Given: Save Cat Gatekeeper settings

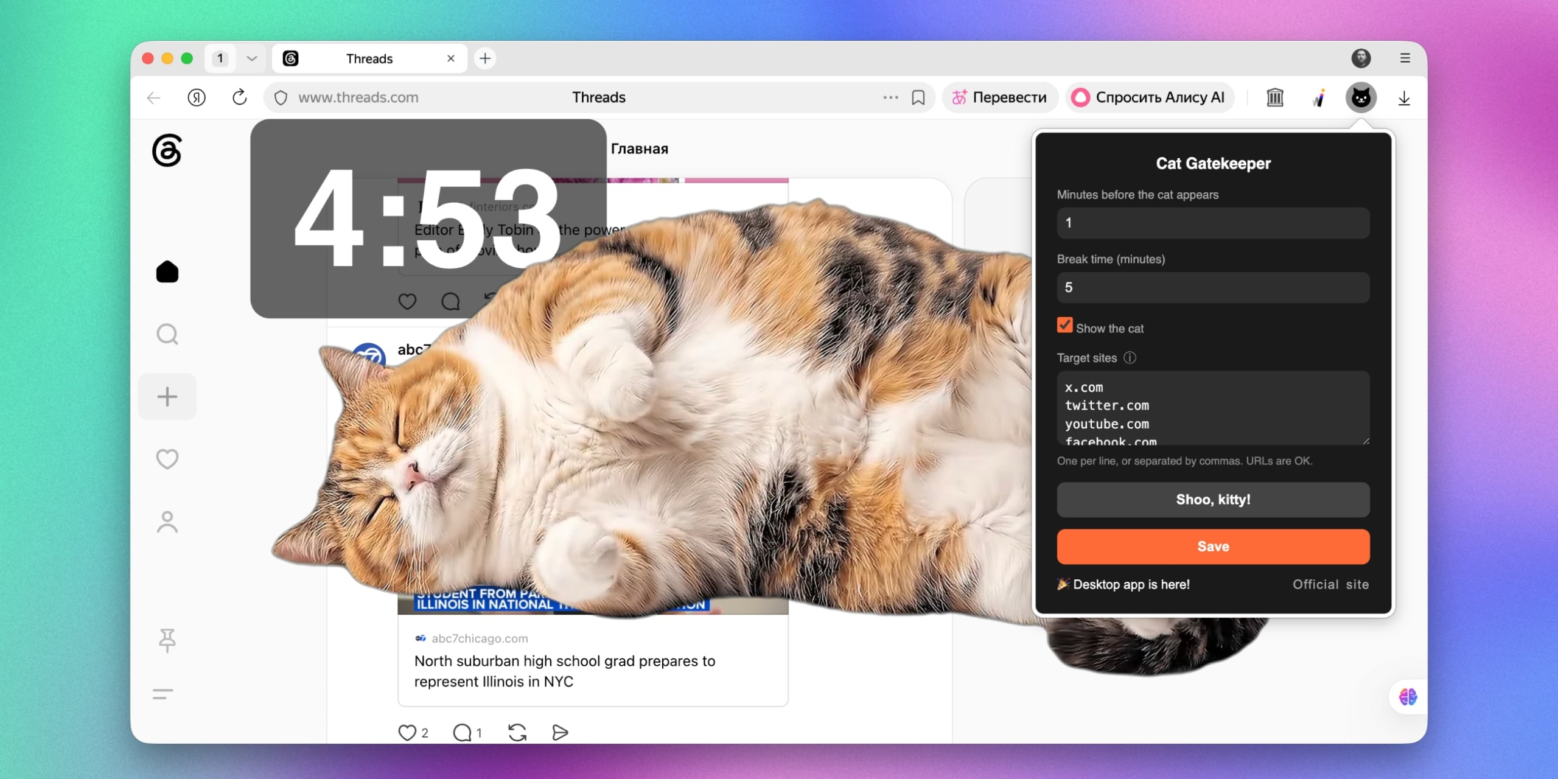Looking at the screenshot, I should (x=1213, y=547).
